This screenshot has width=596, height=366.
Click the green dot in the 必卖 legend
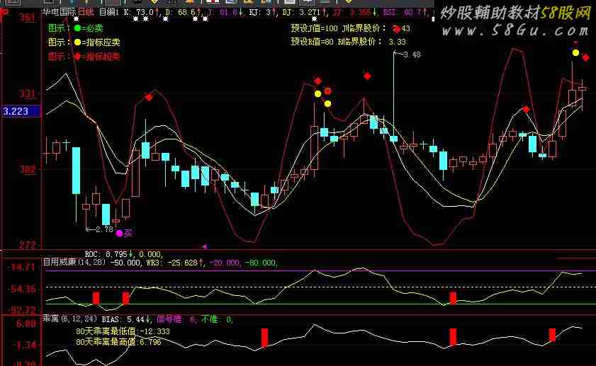(77, 28)
